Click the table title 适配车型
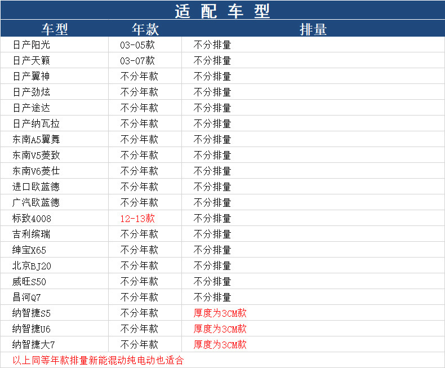Screen dimensions: 445x368 click(x=222, y=11)
